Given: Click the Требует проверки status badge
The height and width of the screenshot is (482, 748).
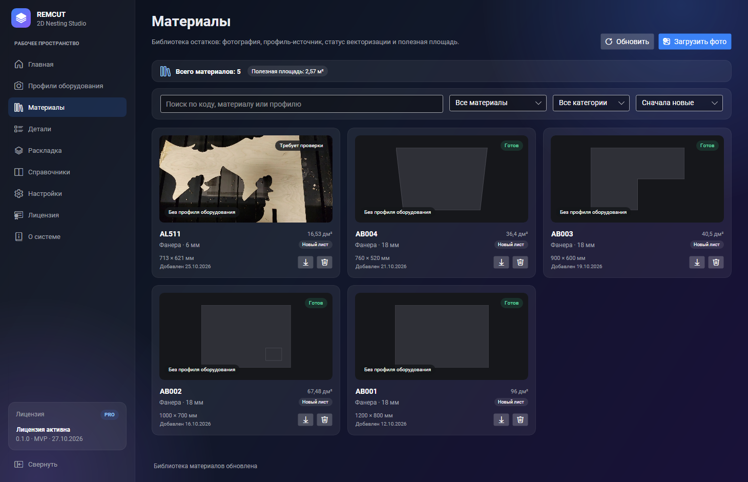Looking at the screenshot, I should click(x=301, y=146).
